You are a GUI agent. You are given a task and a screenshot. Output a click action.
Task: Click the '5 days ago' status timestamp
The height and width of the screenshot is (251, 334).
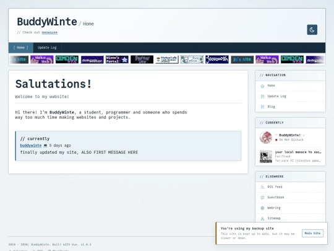tap(60, 146)
